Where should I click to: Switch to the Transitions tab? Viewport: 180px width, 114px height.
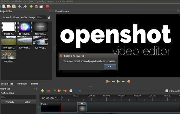click(x=22, y=84)
